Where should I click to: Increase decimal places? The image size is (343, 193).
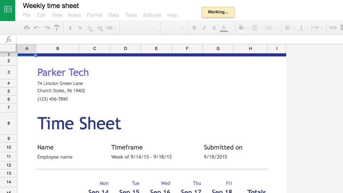[x=100, y=28]
